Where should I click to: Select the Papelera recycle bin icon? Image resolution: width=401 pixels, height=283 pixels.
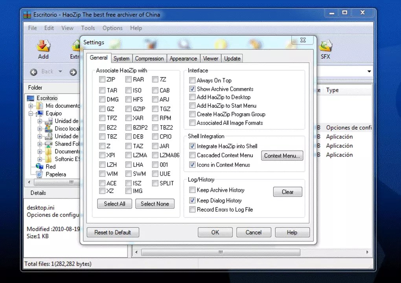pyautogui.click(x=39, y=175)
